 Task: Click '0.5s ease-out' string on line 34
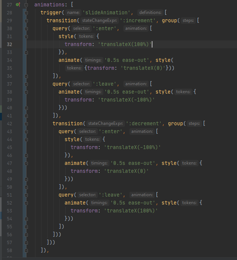tap(127, 60)
